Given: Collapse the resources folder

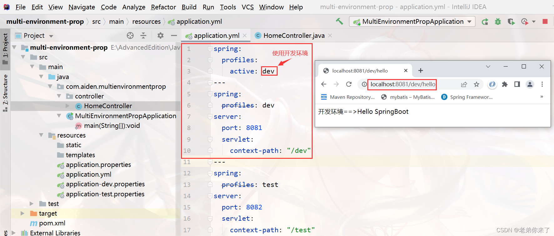Looking at the screenshot, I should coord(41,135).
